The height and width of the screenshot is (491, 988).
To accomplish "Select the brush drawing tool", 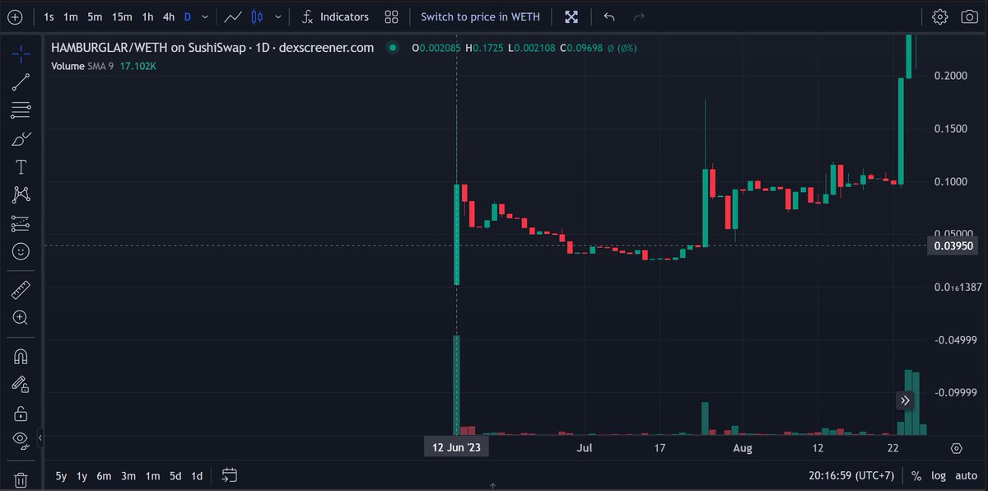I will pyautogui.click(x=21, y=138).
